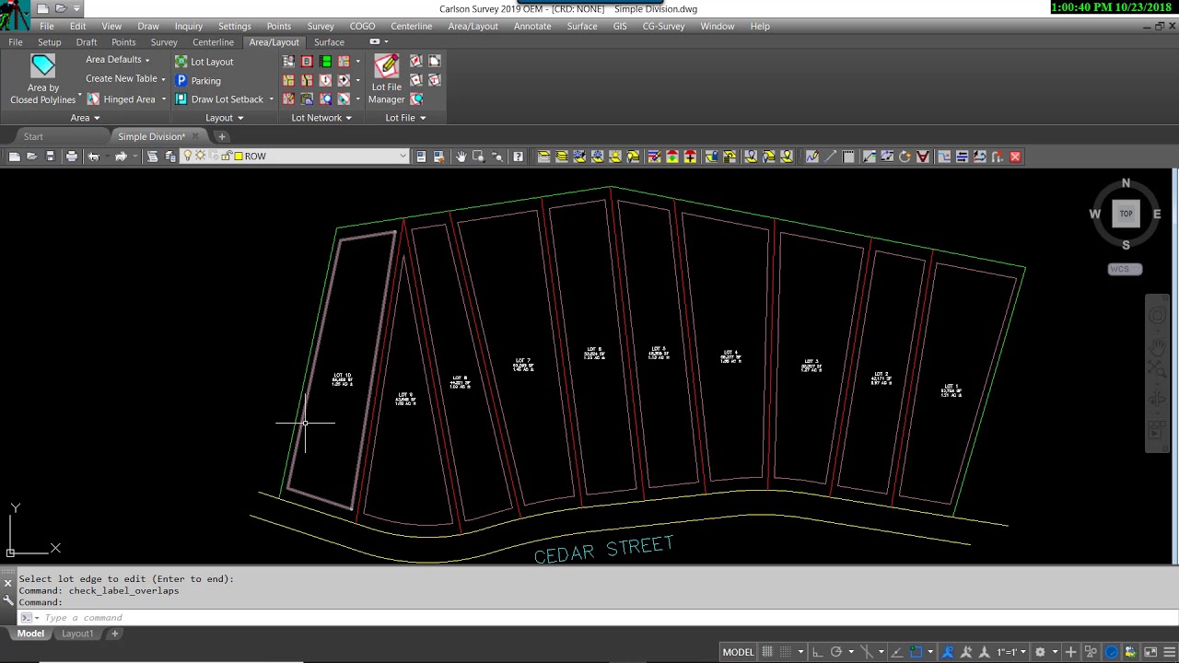Select the Parking tool
Image resolution: width=1179 pixels, height=663 pixels.
[x=198, y=80]
